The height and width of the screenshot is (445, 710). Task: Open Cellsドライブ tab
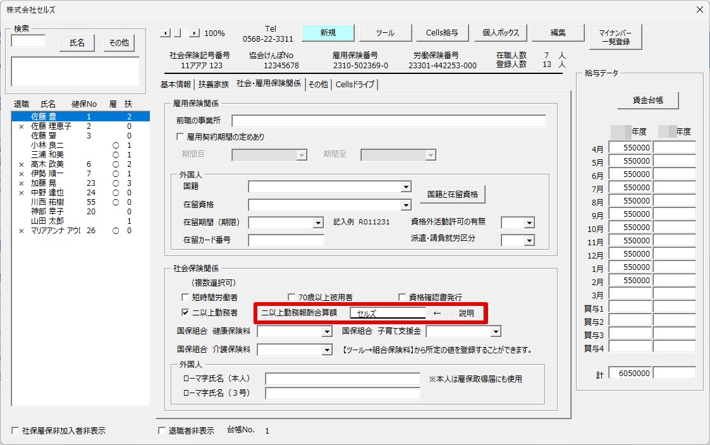[355, 85]
